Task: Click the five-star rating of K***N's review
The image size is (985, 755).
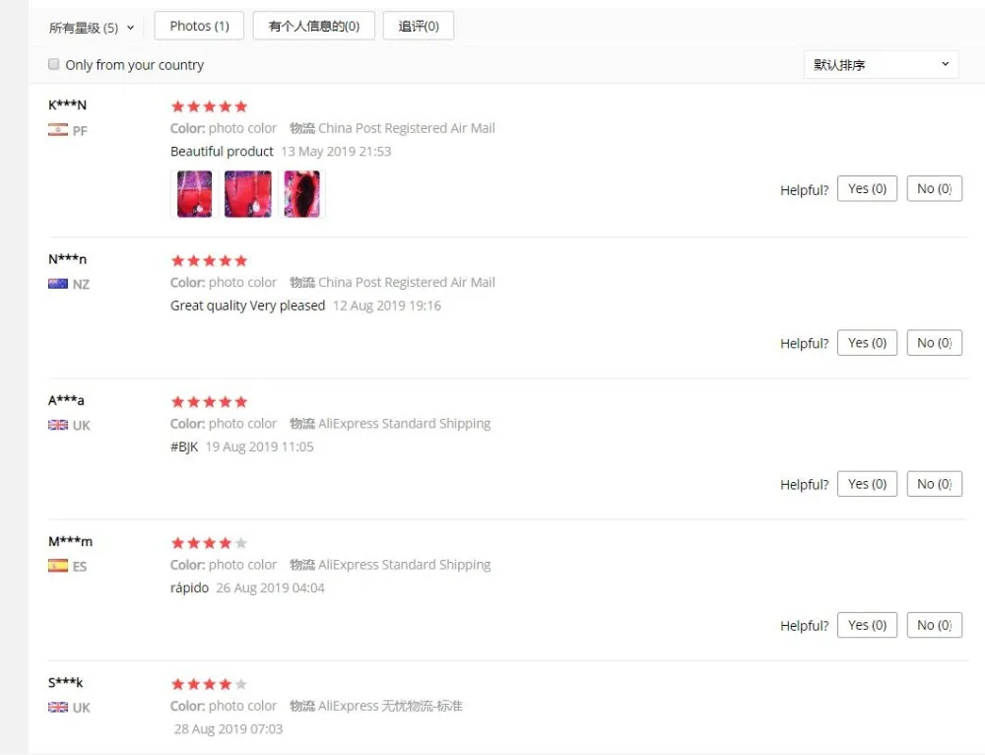Action: click(209, 106)
